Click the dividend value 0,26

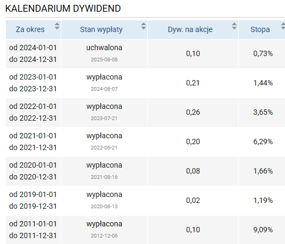coord(193,112)
